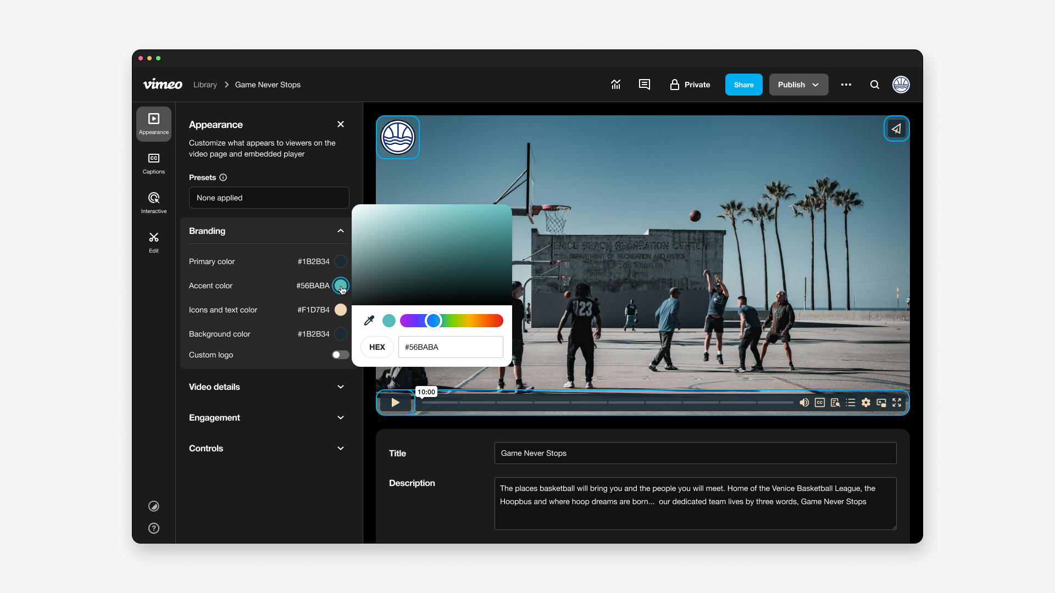Click the Icons and text color swatch
Viewport: 1055px width, 593px height.
click(x=341, y=310)
